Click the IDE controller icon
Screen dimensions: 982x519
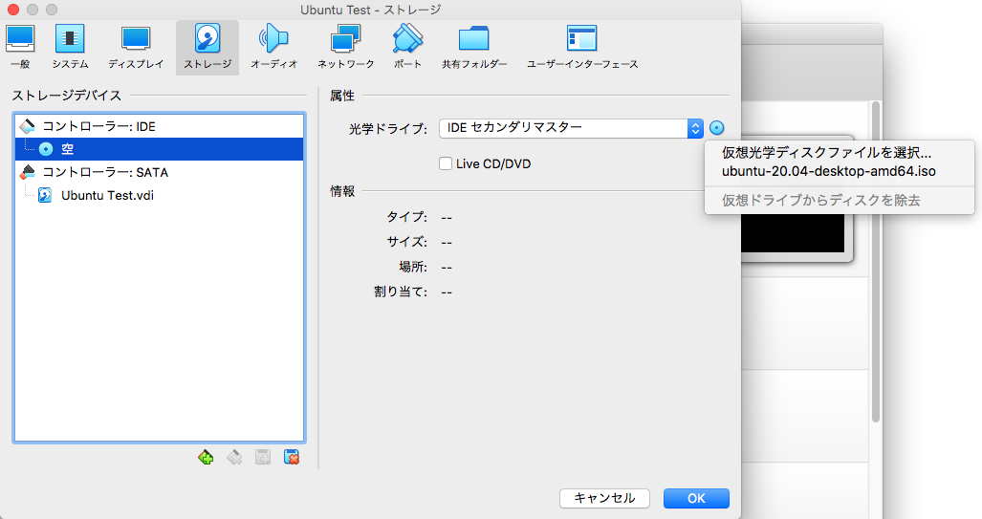tap(28, 126)
